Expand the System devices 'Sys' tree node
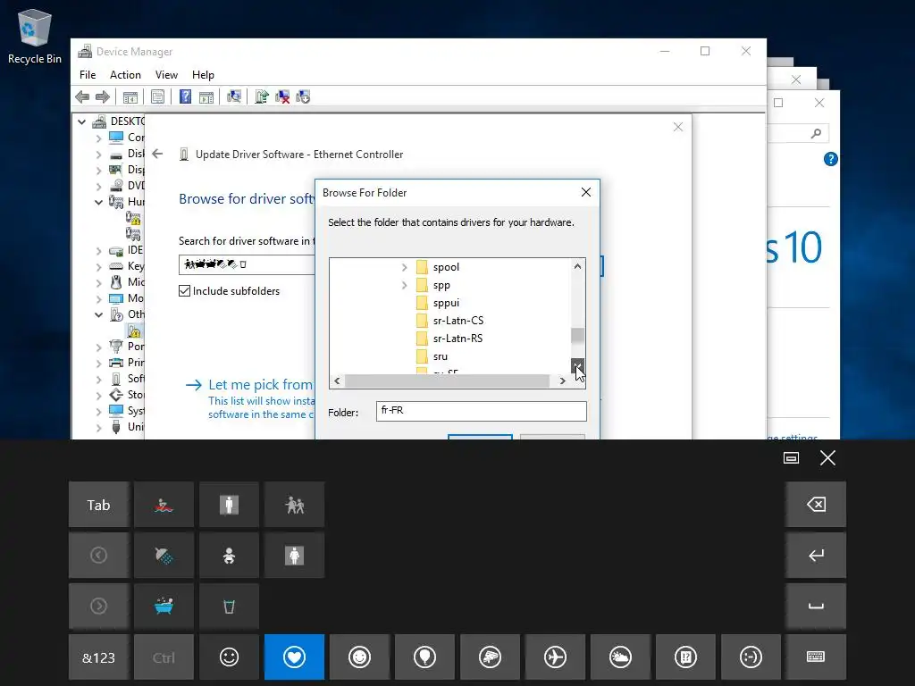Image resolution: width=915 pixels, height=686 pixels. 98,411
